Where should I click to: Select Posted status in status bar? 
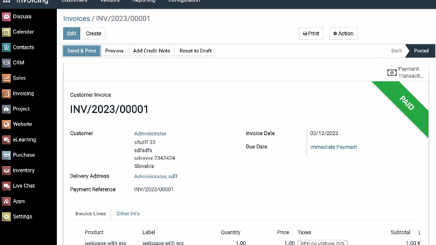pos(421,51)
